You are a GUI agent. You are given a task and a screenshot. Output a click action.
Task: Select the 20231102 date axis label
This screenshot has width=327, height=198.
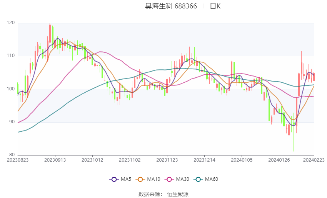tap(130, 160)
